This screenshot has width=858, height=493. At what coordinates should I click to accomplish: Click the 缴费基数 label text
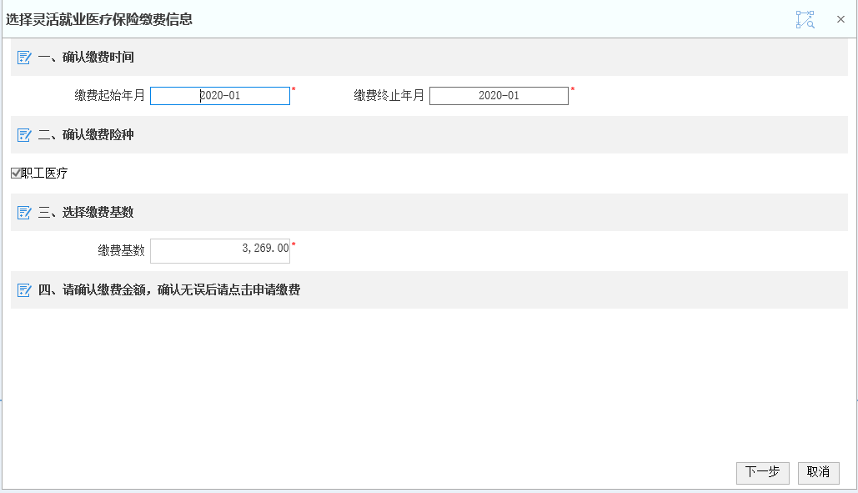tap(122, 251)
